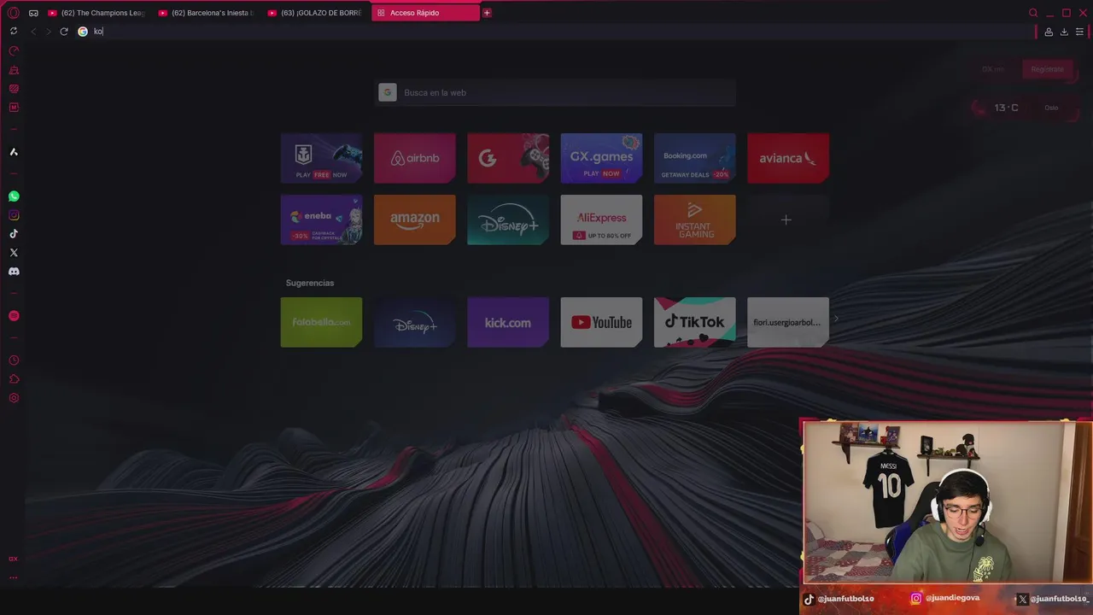The image size is (1093, 615).
Task: Open X (Twitter) in the sidebar
Action: click(x=14, y=253)
